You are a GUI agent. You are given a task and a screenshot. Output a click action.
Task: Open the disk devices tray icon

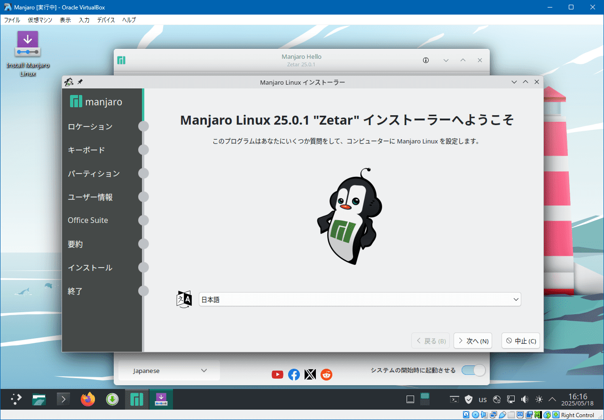coord(497,400)
